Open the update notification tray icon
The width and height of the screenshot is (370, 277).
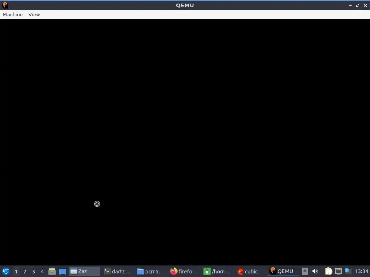tap(348, 271)
